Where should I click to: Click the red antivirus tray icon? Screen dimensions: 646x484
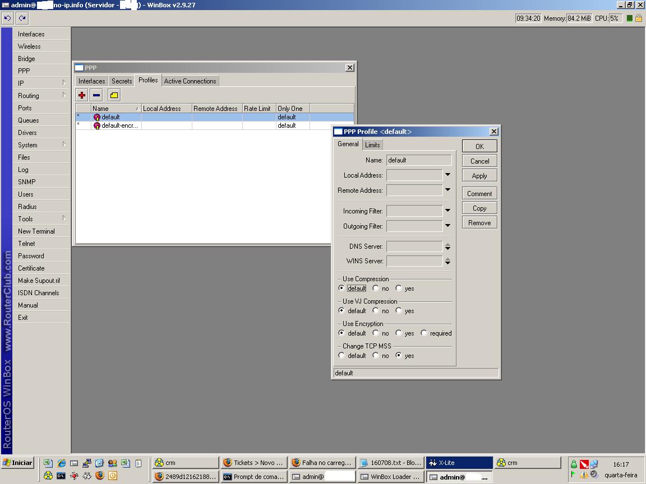click(x=584, y=464)
